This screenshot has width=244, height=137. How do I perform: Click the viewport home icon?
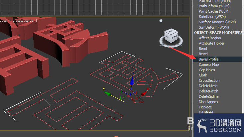coord(161,21)
